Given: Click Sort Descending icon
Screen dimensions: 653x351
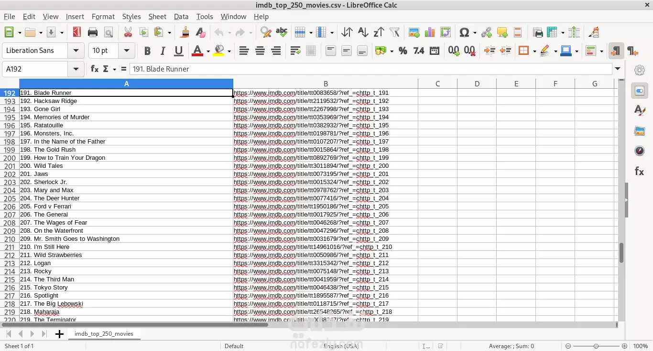Looking at the screenshot, I should click(x=379, y=32).
